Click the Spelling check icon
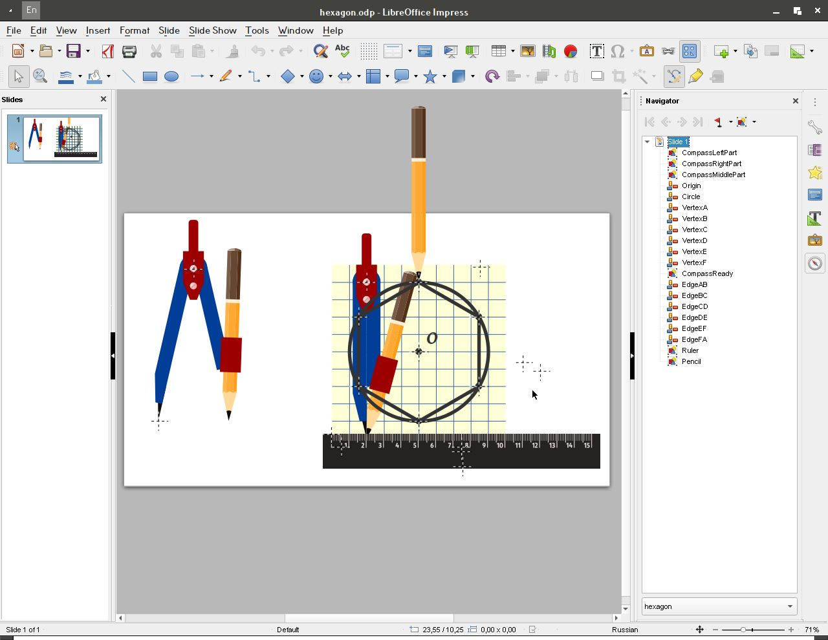The width and height of the screenshot is (828, 640). pos(342,51)
